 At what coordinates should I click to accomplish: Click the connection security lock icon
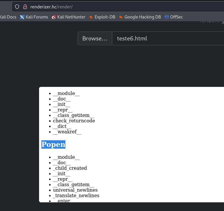(x=25, y=7)
